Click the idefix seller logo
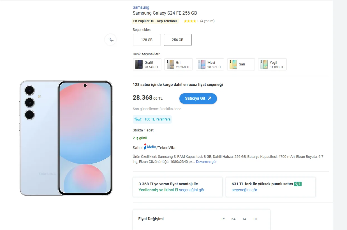The image size is (347, 230). point(150,147)
